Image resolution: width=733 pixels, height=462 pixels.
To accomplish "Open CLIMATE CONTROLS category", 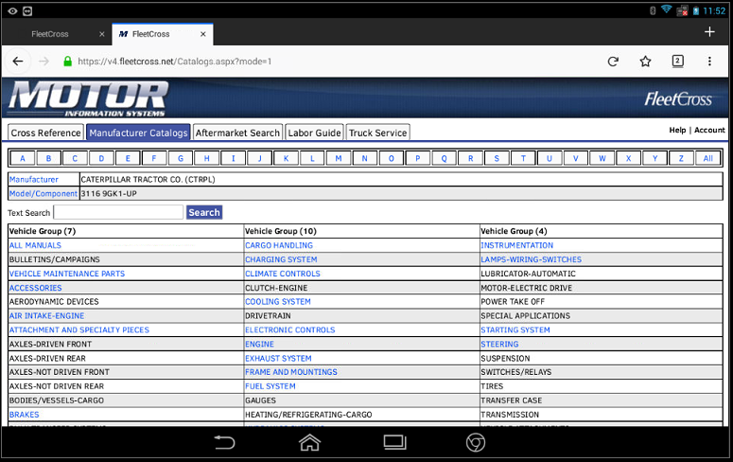I will (283, 274).
